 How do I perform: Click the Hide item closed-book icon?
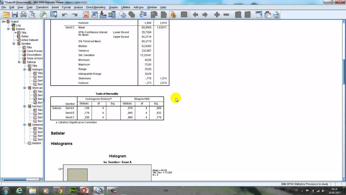pos(248,15)
